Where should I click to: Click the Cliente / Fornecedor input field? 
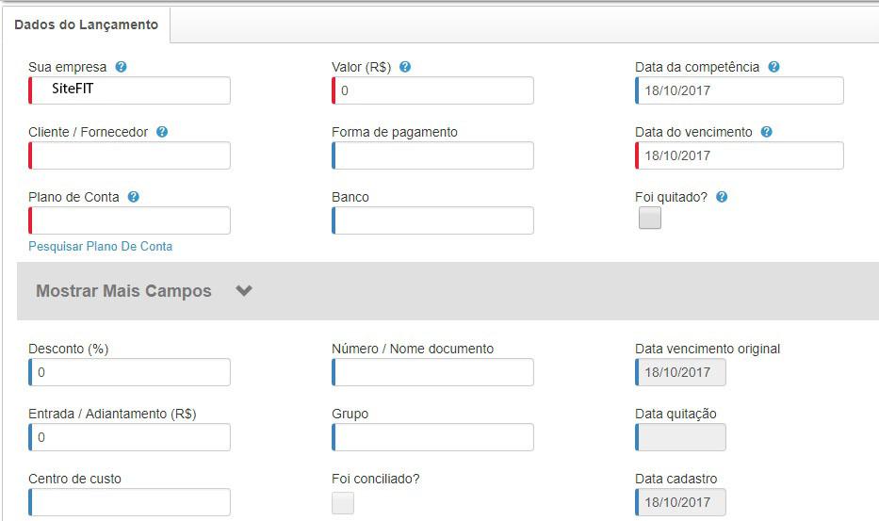[x=130, y=155]
